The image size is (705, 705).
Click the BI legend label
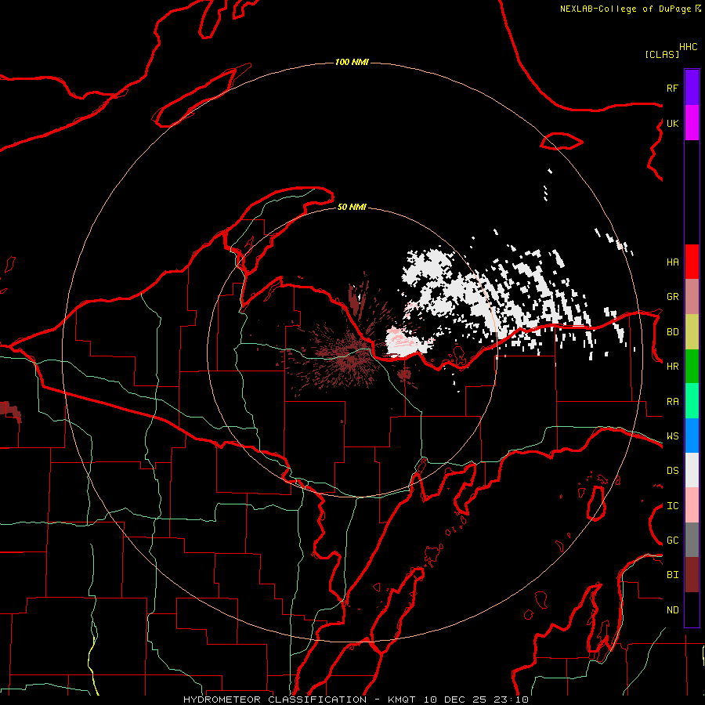(672, 575)
